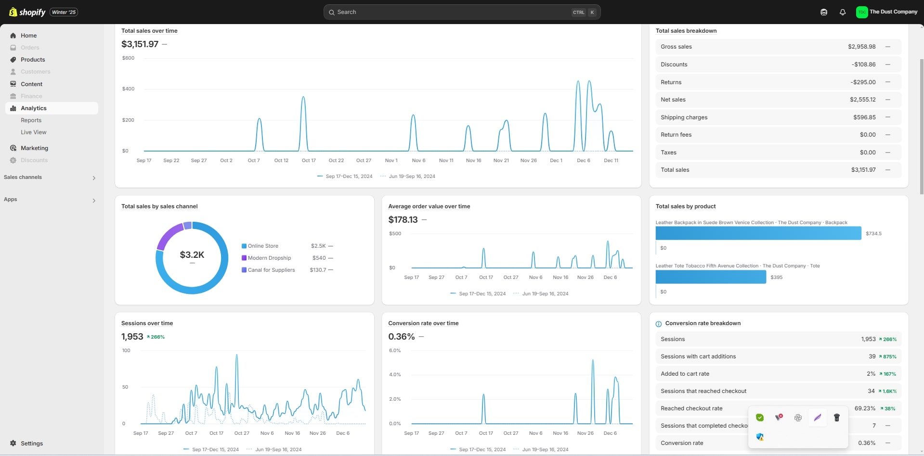Click the Shopify logo

[27, 12]
